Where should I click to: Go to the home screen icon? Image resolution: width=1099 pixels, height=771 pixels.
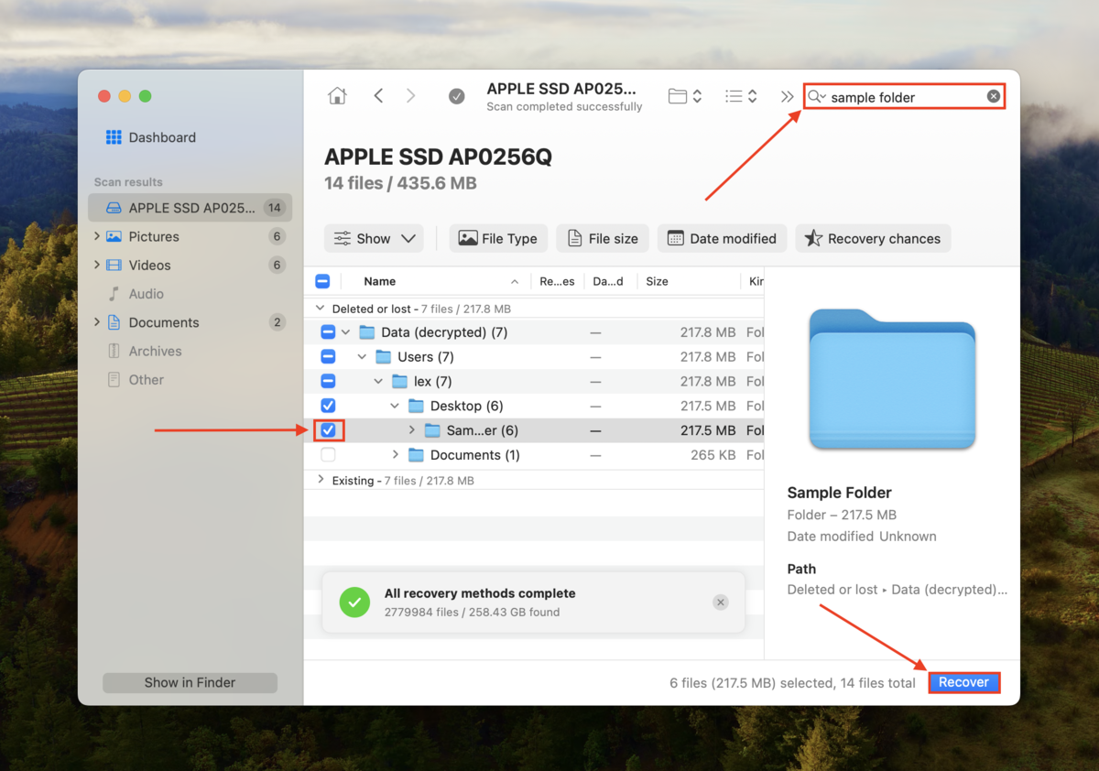(x=337, y=96)
